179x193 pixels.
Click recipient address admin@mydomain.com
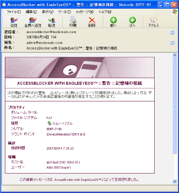click(x=44, y=43)
